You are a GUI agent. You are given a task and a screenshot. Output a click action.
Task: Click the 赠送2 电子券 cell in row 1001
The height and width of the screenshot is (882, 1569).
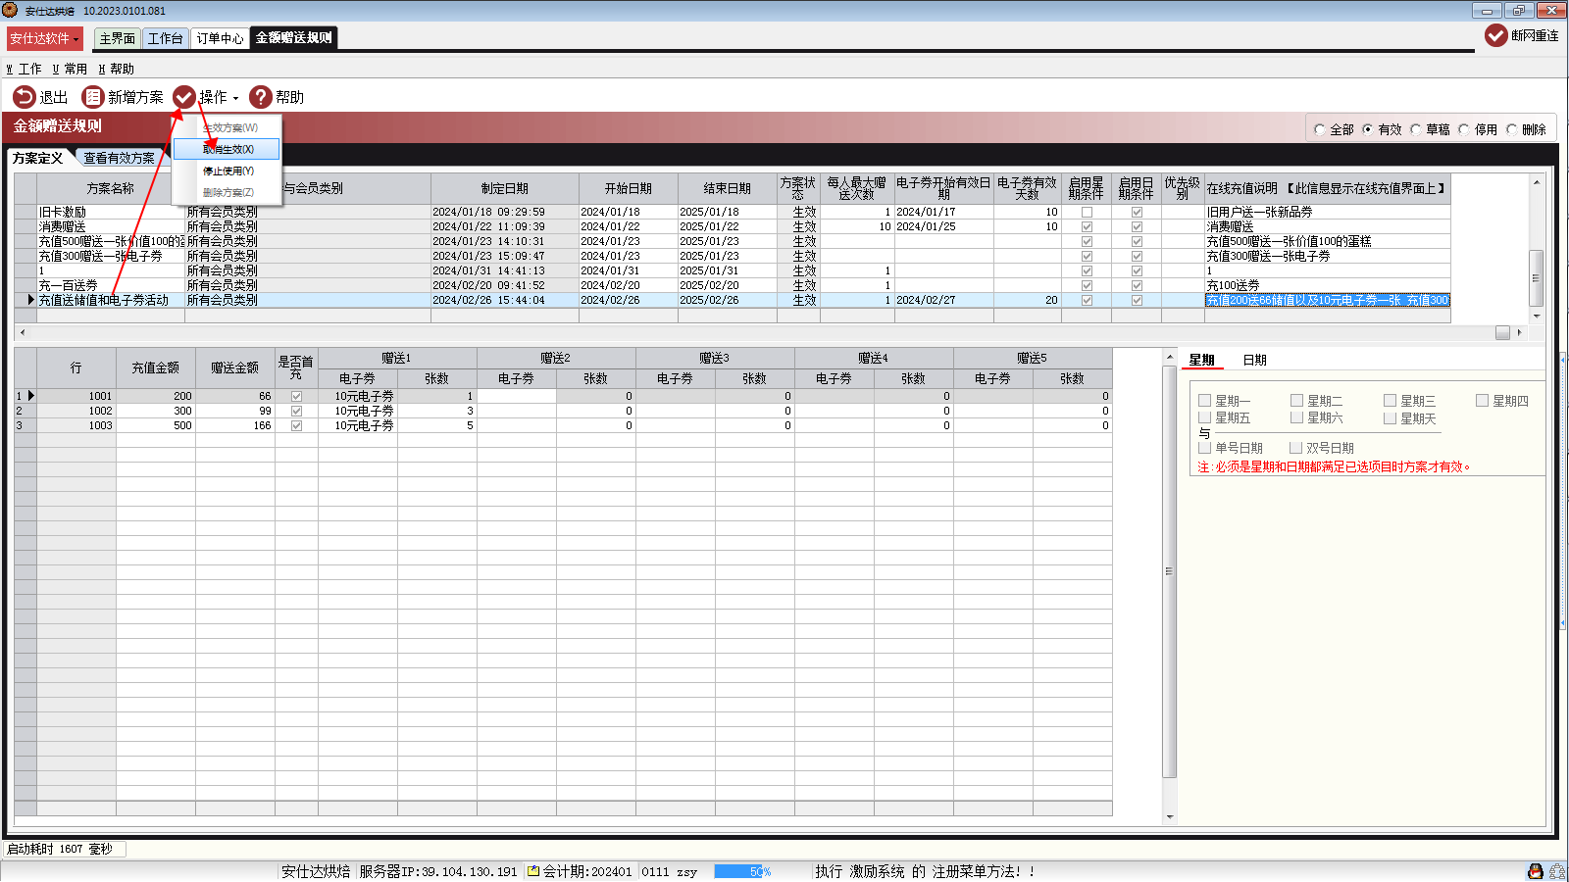point(517,396)
